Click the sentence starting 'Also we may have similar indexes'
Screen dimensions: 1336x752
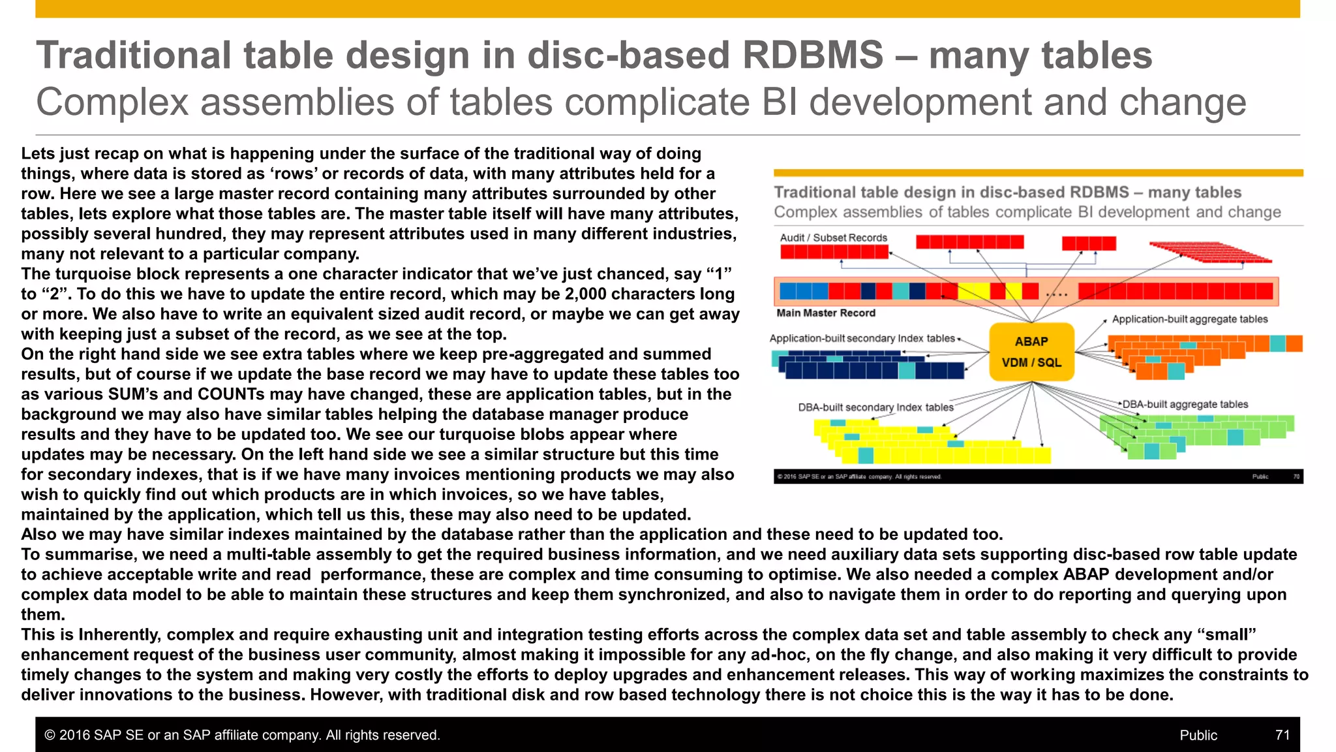tap(512, 534)
